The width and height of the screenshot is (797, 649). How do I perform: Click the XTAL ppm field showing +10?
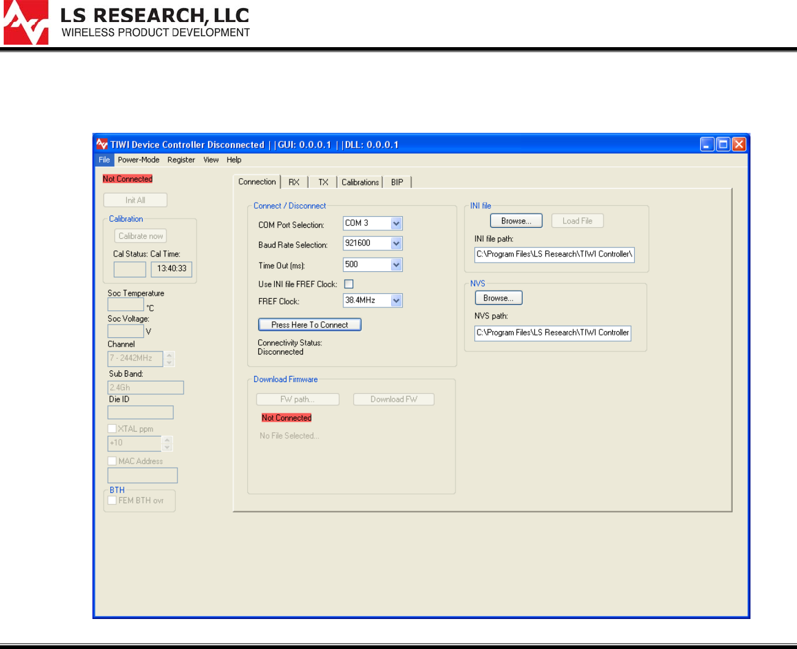(x=135, y=443)
